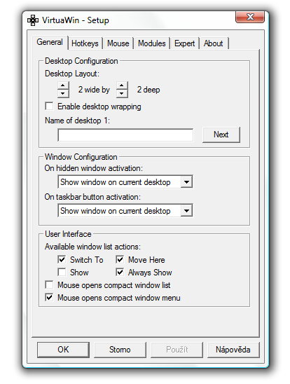Screen dimensions: 290x384
Task: Decrease desktop layout width with down arrow
Action: coord(63,94)
